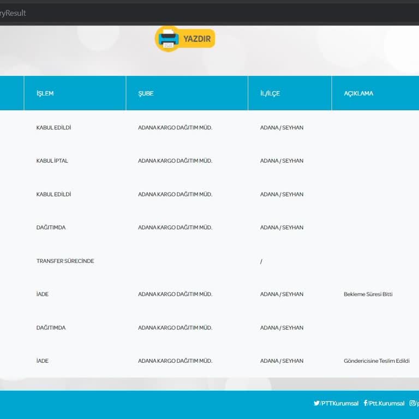Select the TRANSFER SÜRECİNDE row entry
The image size is (419, 419).
(65, 261)
